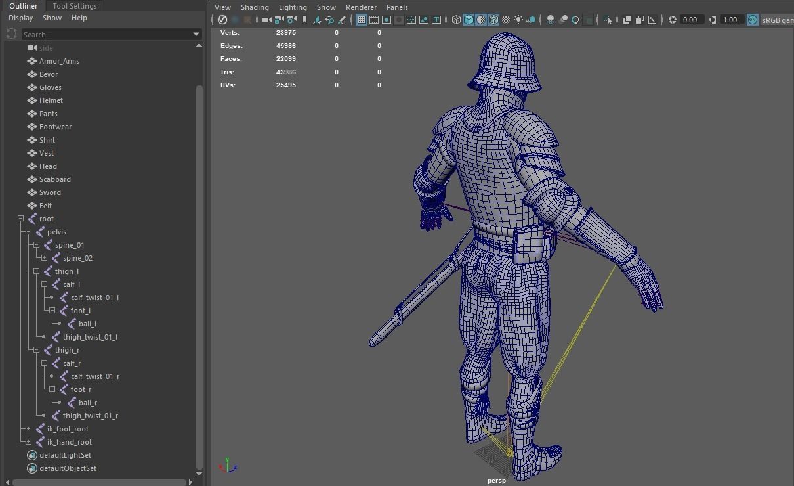Toggle the Safe Title display
This screenshot has height=486, width=794.
[436, 20]
